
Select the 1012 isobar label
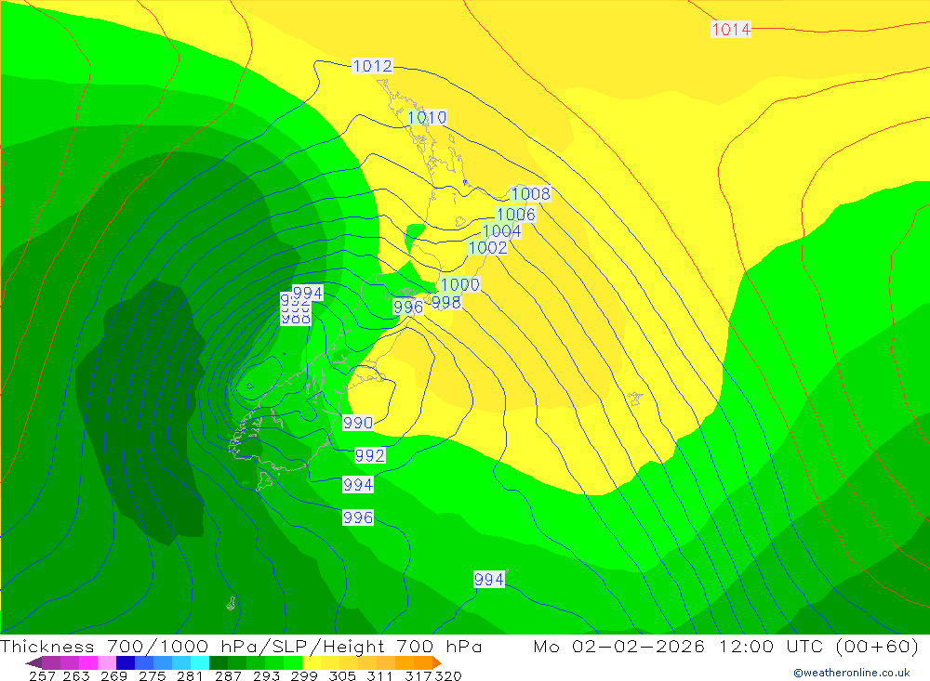click(373, 66)
